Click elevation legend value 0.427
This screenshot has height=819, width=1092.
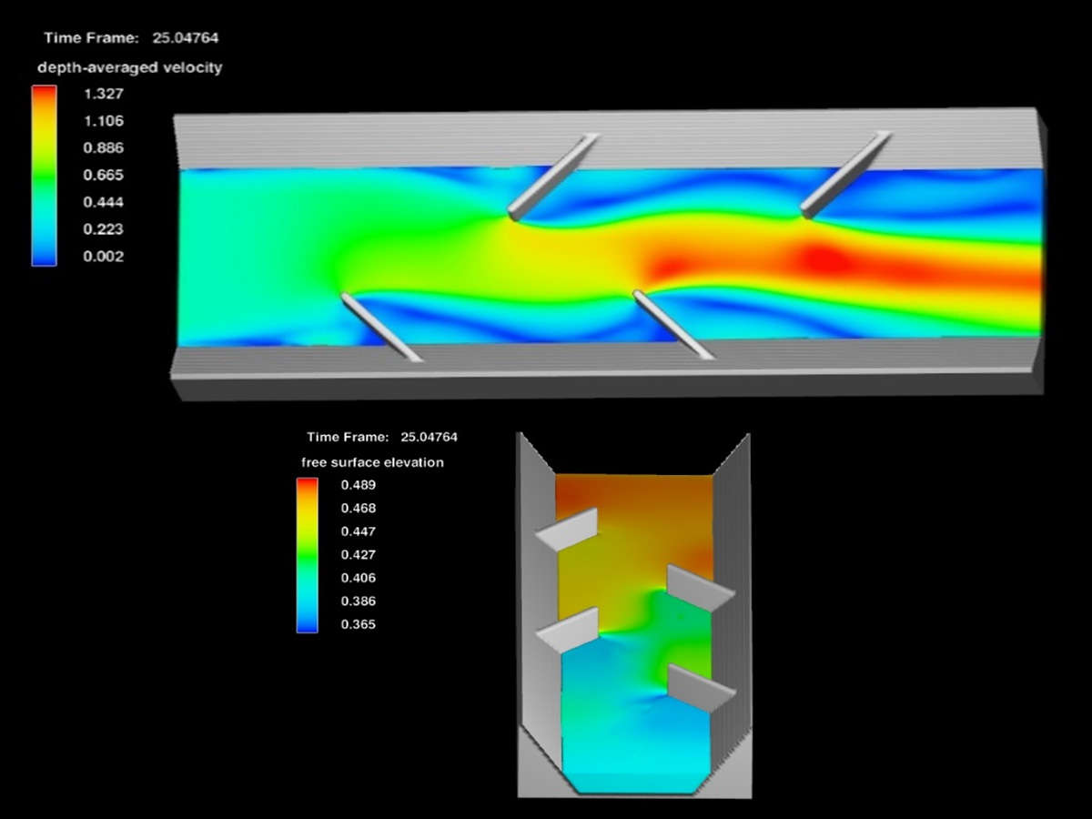[x=359, y=555]
